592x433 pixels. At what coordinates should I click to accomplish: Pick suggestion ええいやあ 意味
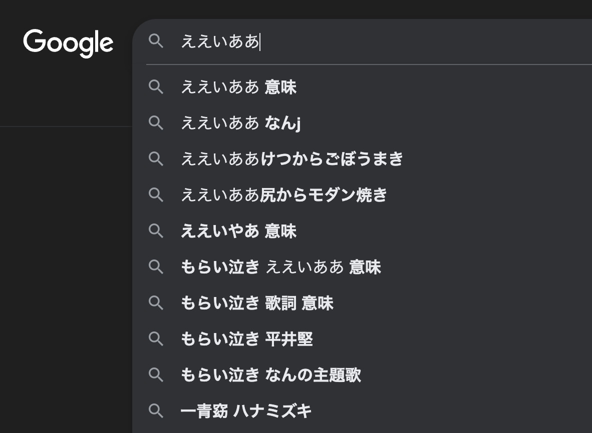[238, 231]
